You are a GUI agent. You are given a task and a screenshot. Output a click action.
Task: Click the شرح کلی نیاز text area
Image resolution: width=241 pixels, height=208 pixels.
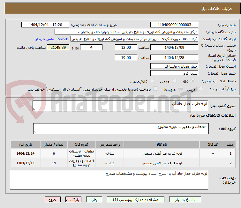click(120, 106)
